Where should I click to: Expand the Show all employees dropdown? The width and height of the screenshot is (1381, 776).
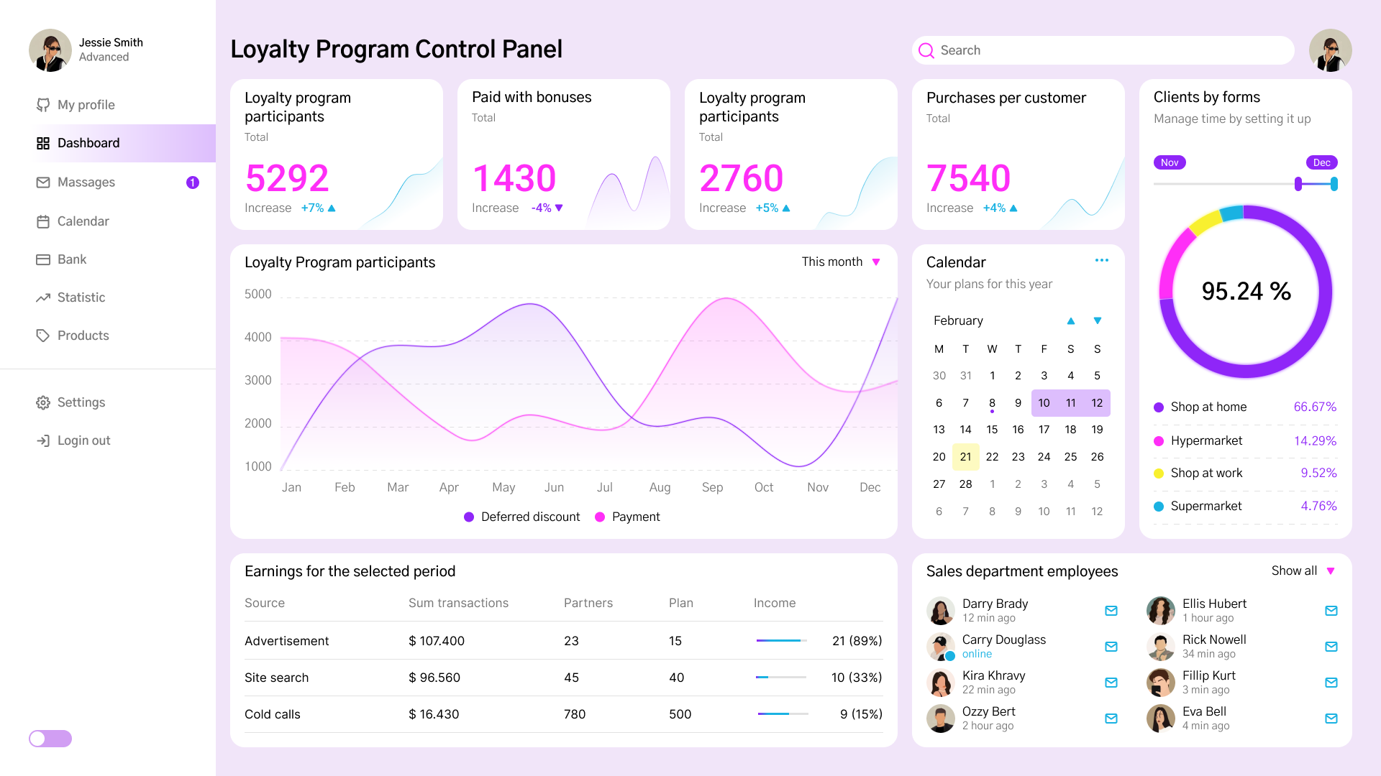pyautogui.click(x=1303, y=571)
